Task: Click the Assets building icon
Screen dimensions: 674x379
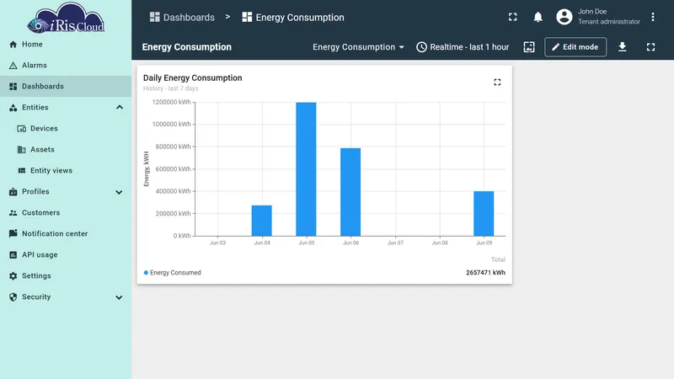Action: tap(22, 150)
